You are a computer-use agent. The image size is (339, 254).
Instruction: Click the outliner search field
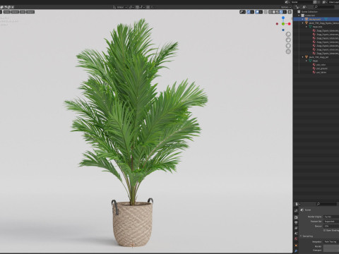click(324, 7)
